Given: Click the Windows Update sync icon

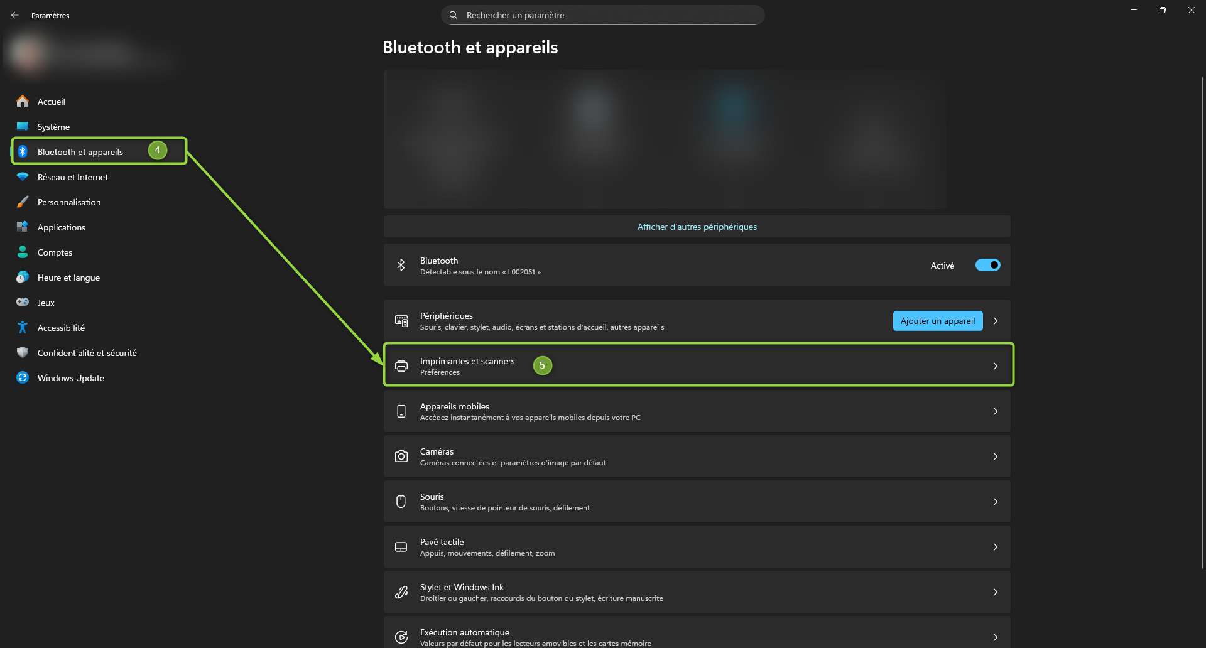Looking at the screenshot, I should point(23,377).
